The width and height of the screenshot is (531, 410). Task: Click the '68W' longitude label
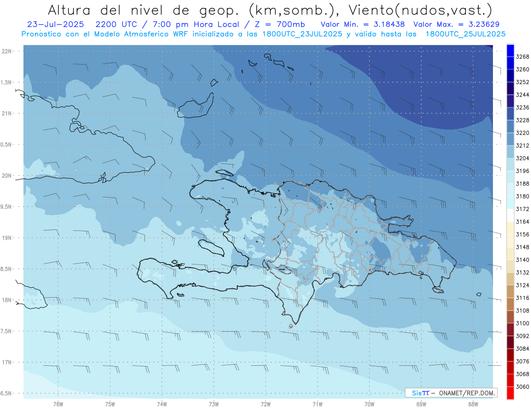click(473, 404)
